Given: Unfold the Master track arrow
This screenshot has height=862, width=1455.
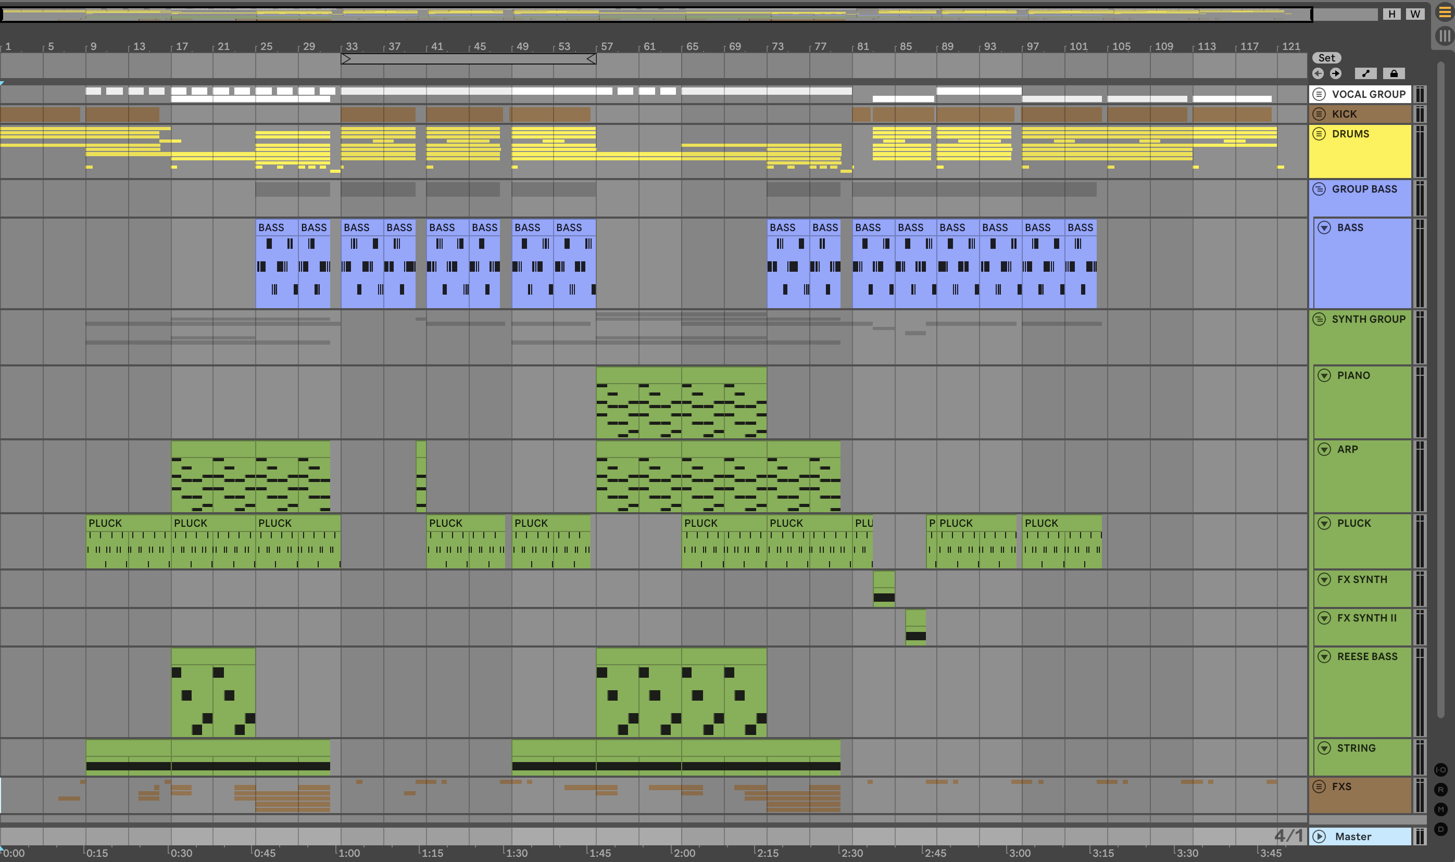Looking at the screenshot, I should tap(1319, 836).
